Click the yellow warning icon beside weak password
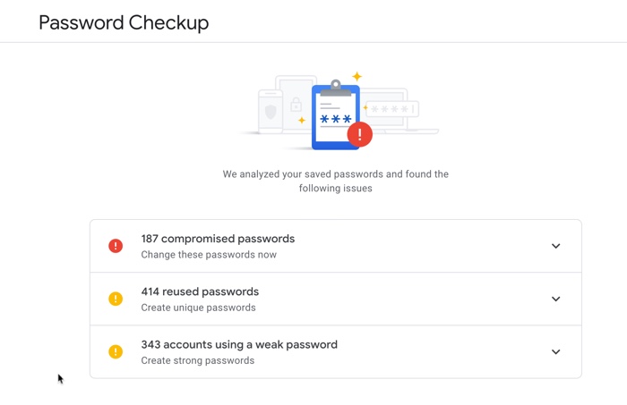The image size is (627, 405). [x=116, y=351]
